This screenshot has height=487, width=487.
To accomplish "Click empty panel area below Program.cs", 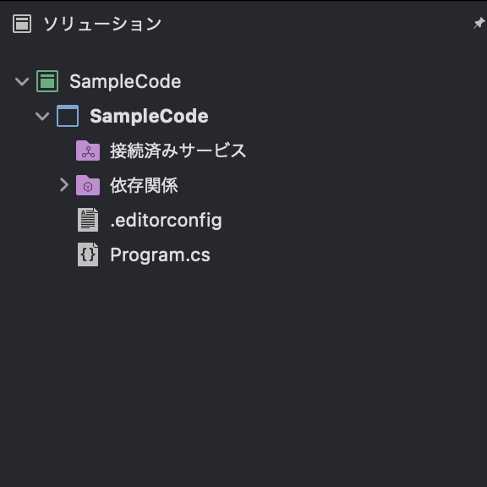I will point(243,373).
